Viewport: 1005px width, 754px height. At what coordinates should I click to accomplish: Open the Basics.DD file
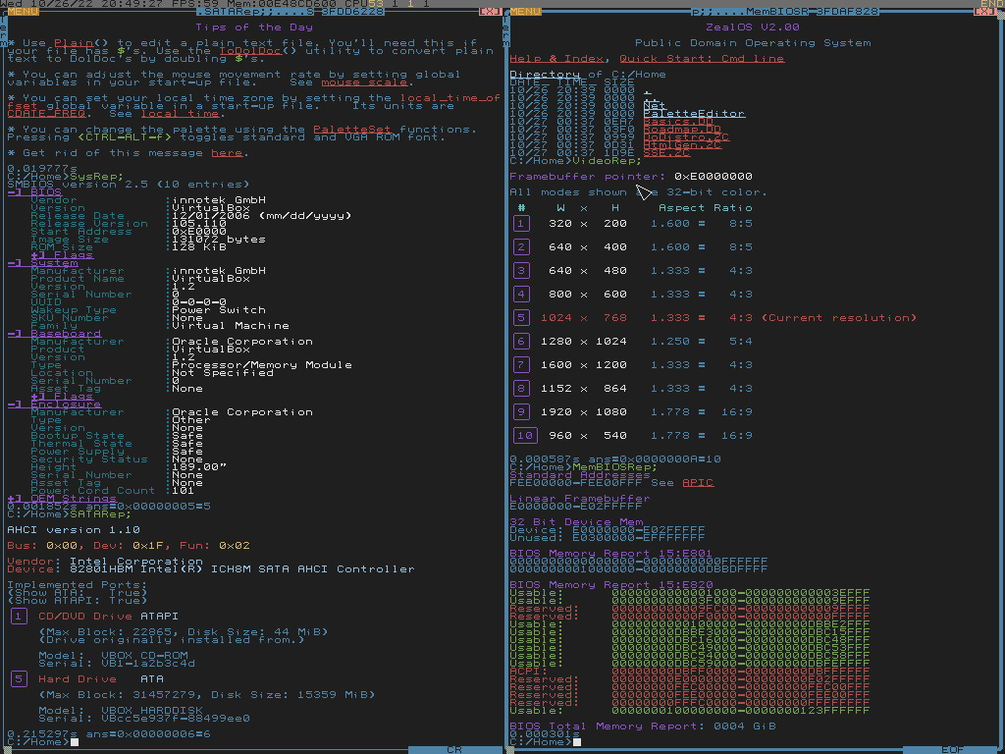click(x=678, y=121)
